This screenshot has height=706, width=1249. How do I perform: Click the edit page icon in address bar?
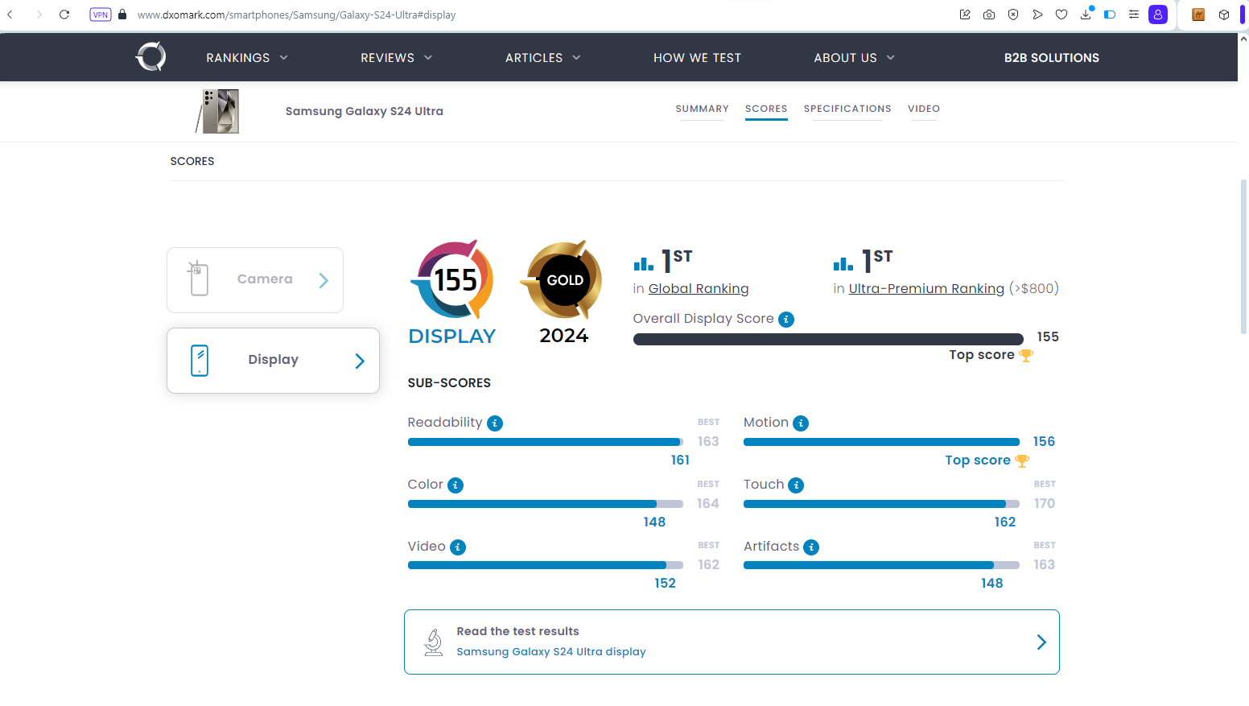pyautogui.click(x=965, y=14)
